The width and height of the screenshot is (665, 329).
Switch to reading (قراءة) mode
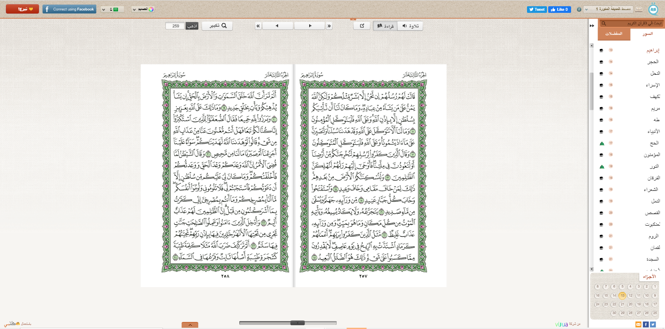coord(385,26)
